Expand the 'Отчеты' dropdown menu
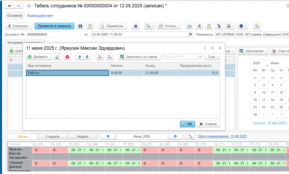Image resolution: width=289 pixels, height=174 pixels. pyautogui.click(x=169, y=26)
